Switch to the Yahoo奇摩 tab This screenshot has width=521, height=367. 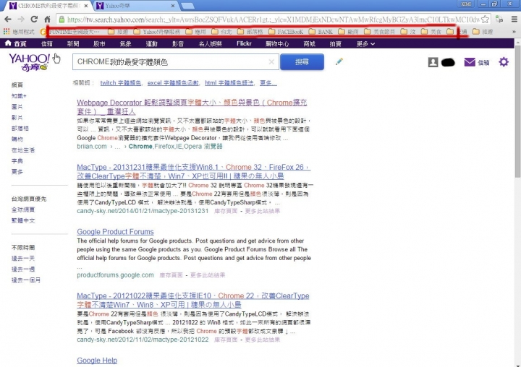click(x=136, y=6)
